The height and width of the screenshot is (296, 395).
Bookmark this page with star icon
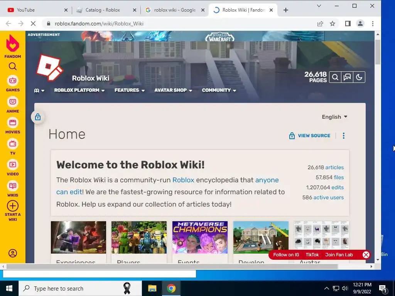point(333,24)
